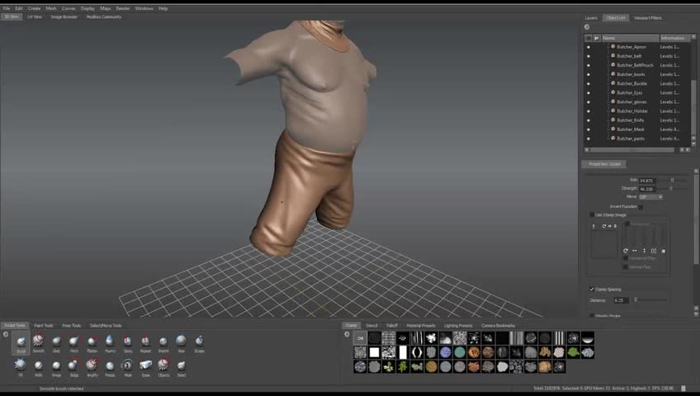Open the Lighting Presets tab
The width and height of the screenshot is (700, 396).
458,326
